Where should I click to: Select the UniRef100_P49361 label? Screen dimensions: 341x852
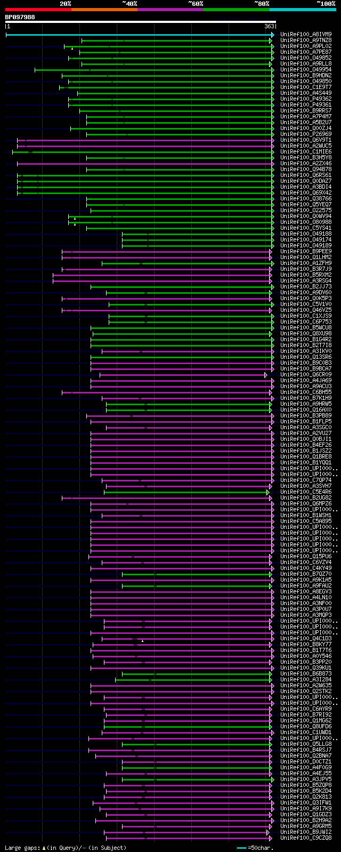point(306,105)
